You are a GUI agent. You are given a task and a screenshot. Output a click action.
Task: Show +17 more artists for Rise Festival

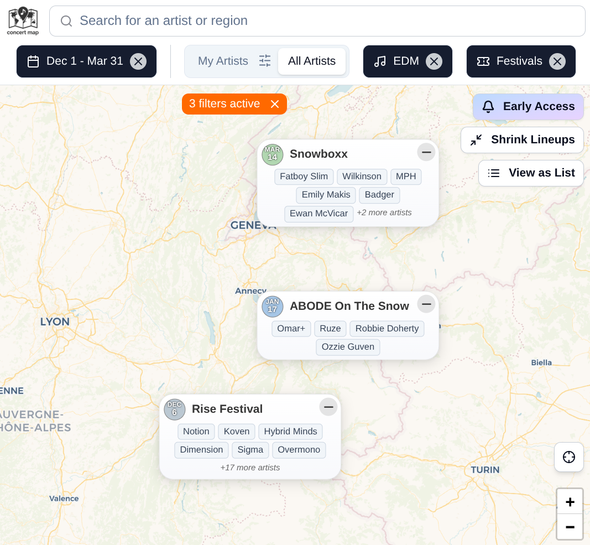tap(250, 468)
